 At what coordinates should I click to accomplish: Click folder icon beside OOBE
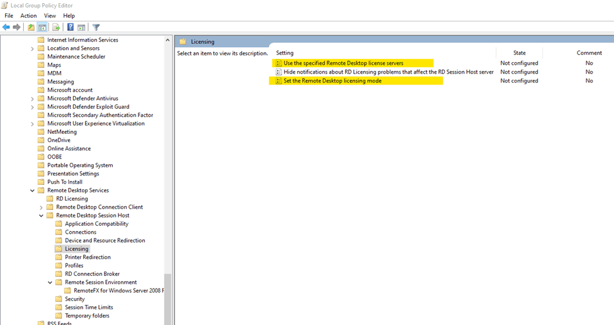click(41, 157)
